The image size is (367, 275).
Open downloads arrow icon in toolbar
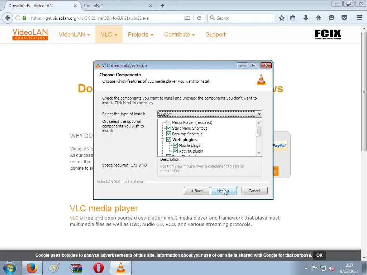tap(305, 18)
